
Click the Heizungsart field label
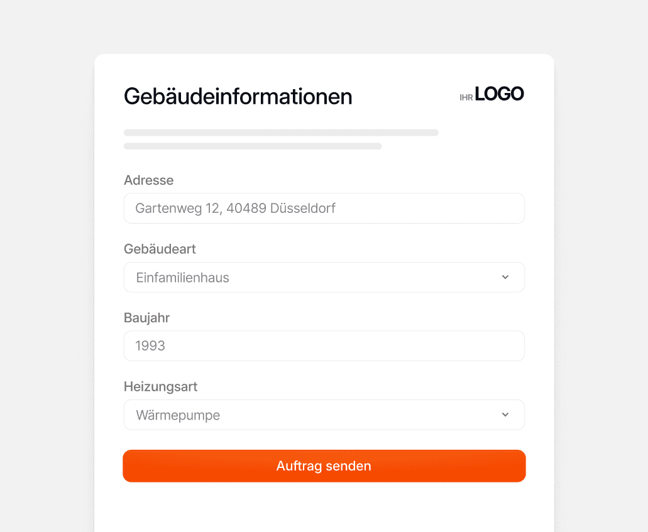(161, 387)
